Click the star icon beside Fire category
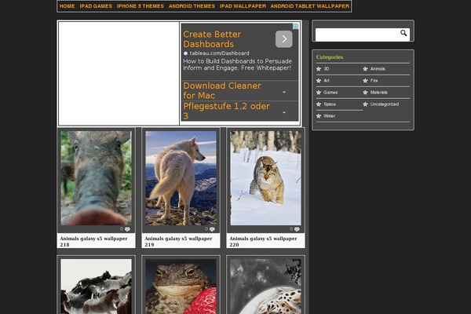Image resolution: width=471 pixels, height=314 pixels. pos(365,81)
